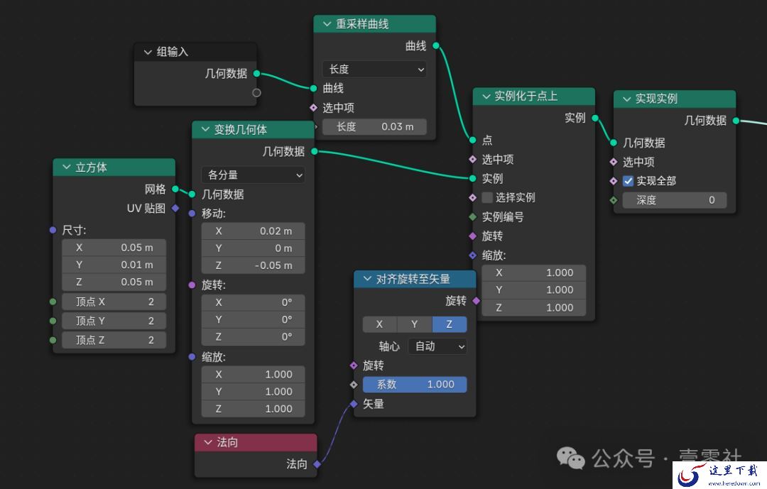This screenshot has width=767, height=489.
Task: Enable the 选择实例 checkbox
Action: point(487,197)
